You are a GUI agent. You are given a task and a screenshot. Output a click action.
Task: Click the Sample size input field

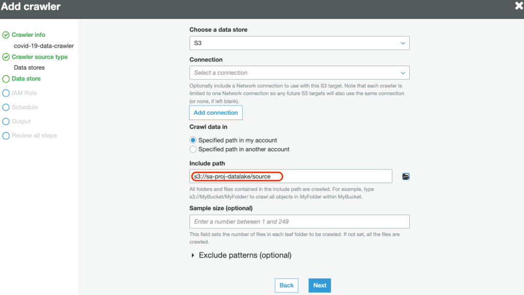(299, 222)
